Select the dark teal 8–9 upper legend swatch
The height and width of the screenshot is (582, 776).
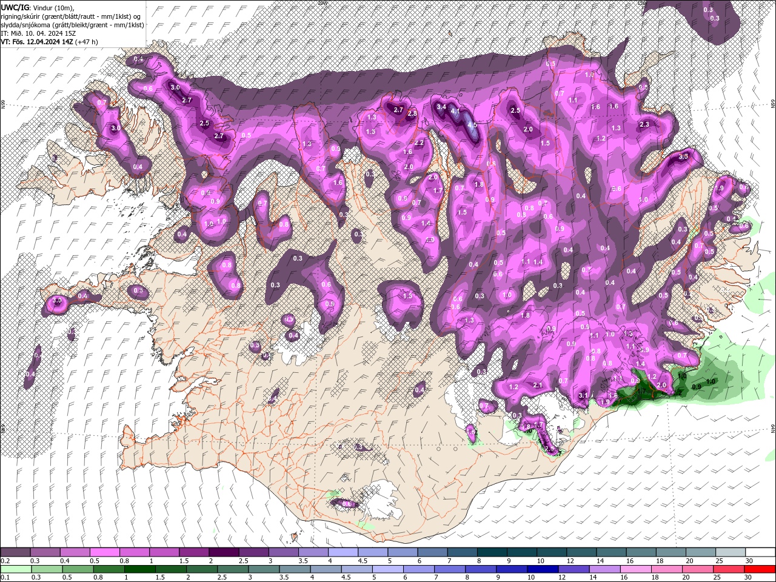[x=492, y=552]
